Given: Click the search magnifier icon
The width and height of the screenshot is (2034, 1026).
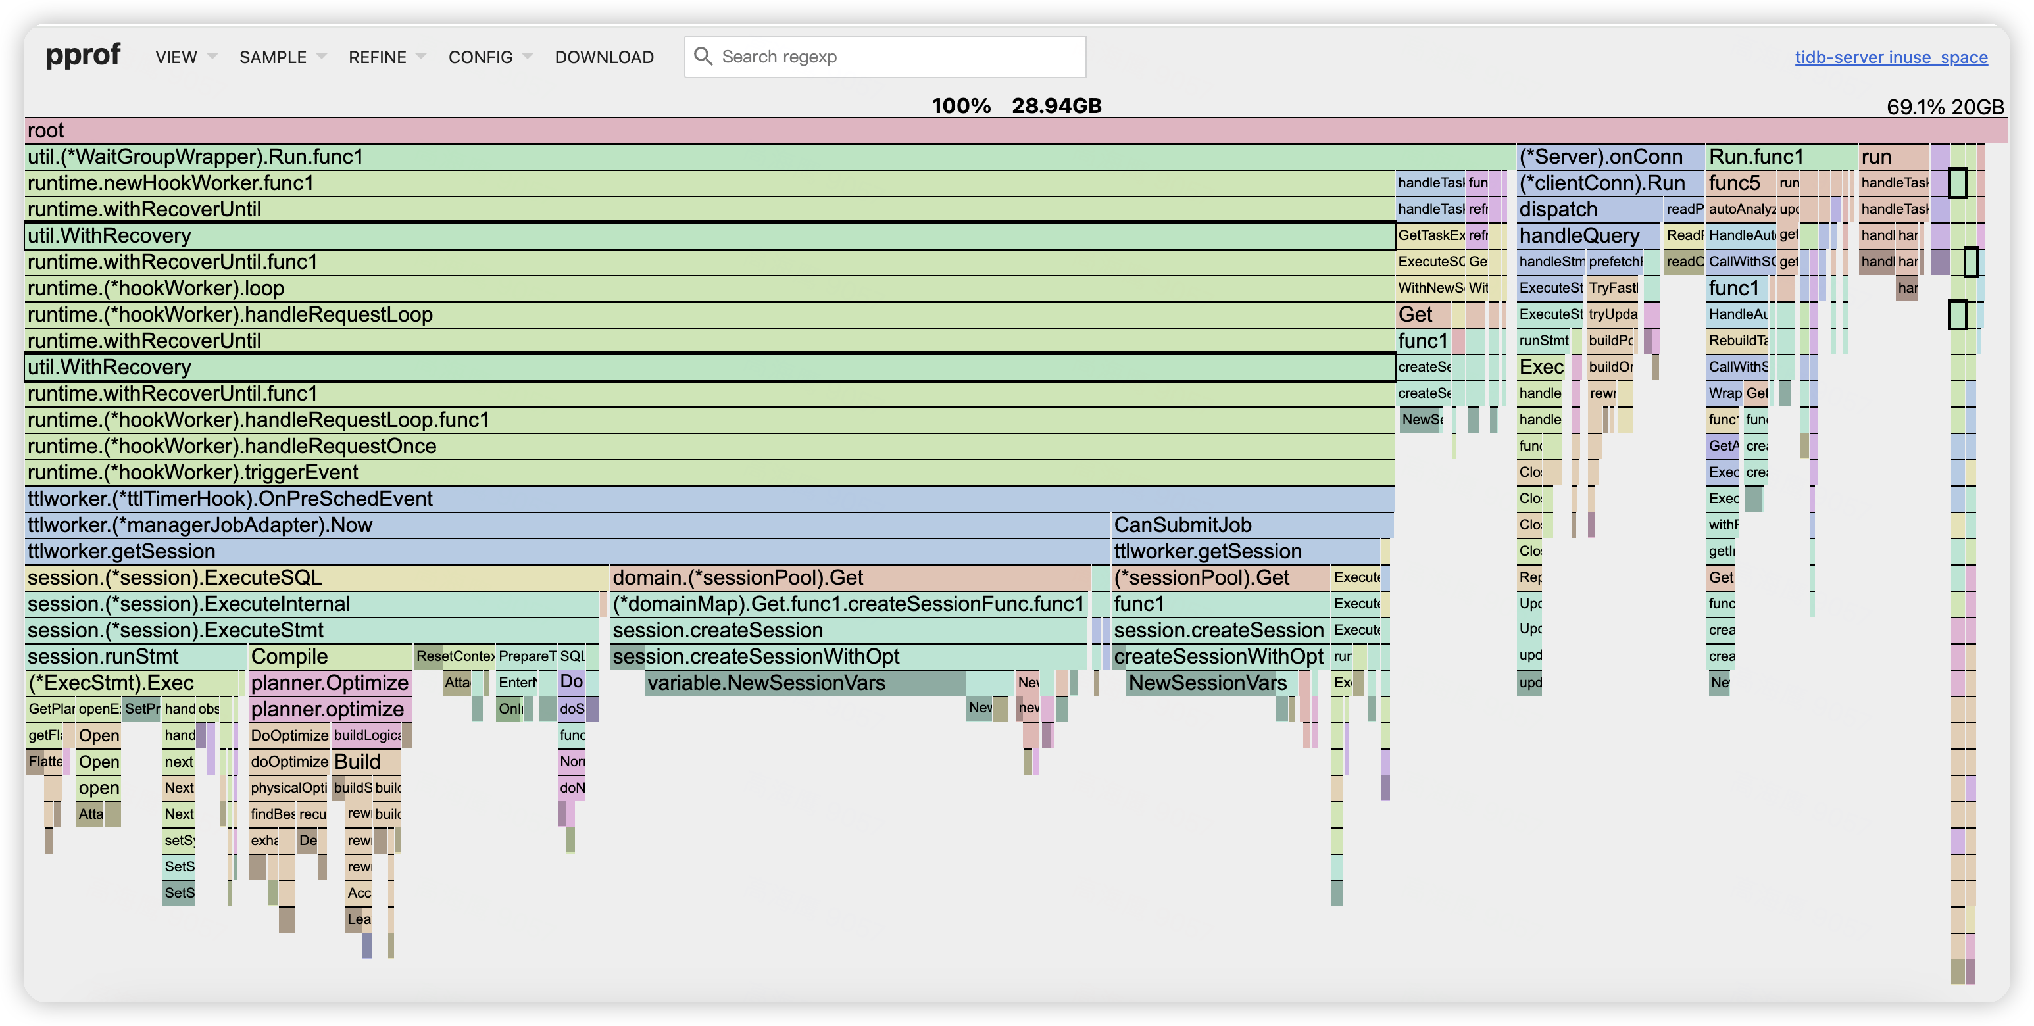Looking at the screenshot, I should tap(702, 56).
